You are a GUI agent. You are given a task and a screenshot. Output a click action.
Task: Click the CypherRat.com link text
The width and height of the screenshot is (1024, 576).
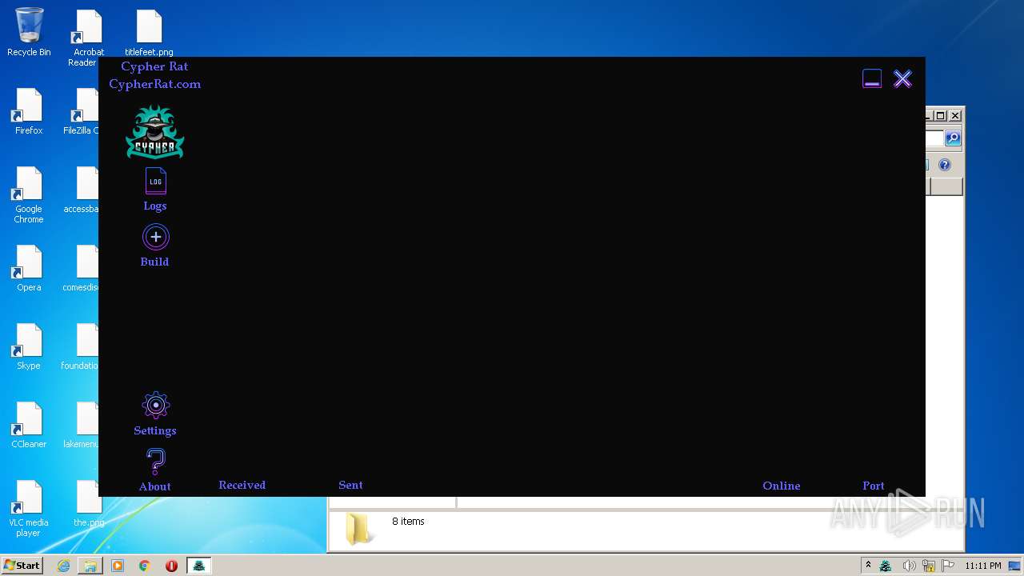click(155, 84)
